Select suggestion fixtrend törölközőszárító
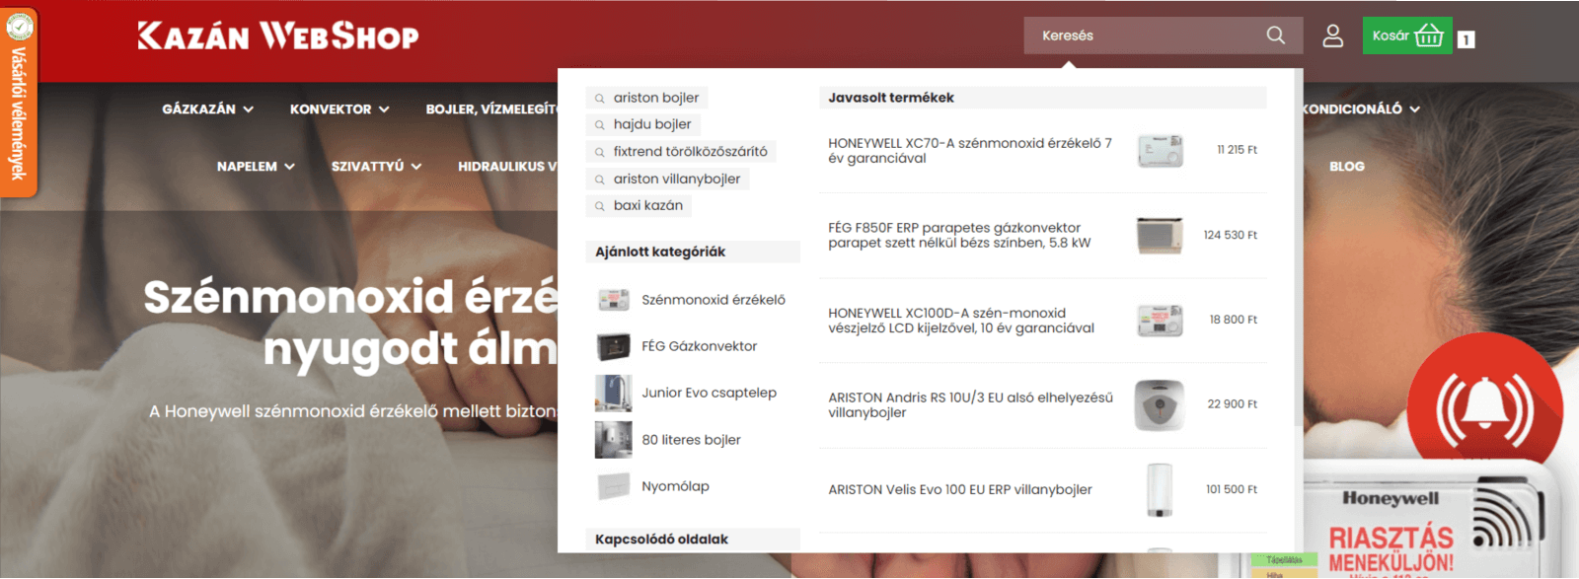This screenshot has height=579, width=1579. pos(681,152)
